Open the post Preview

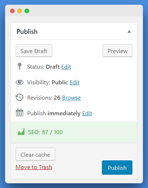tap(118, 51)
